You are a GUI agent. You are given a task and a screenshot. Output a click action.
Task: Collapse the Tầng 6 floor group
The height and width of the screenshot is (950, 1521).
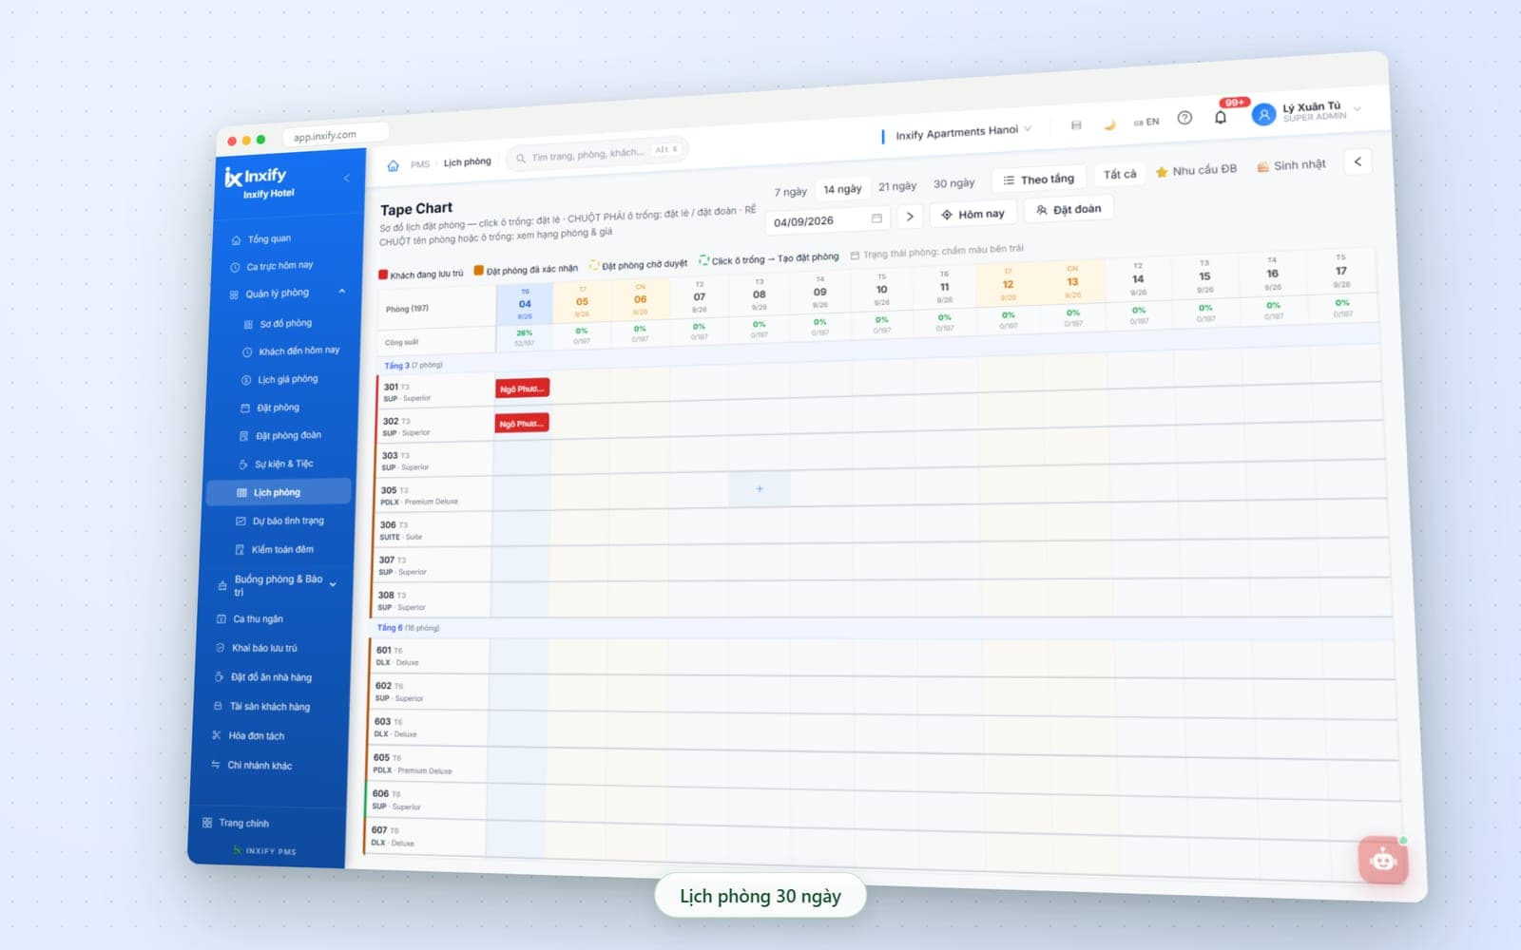click(x=408, y=628)
